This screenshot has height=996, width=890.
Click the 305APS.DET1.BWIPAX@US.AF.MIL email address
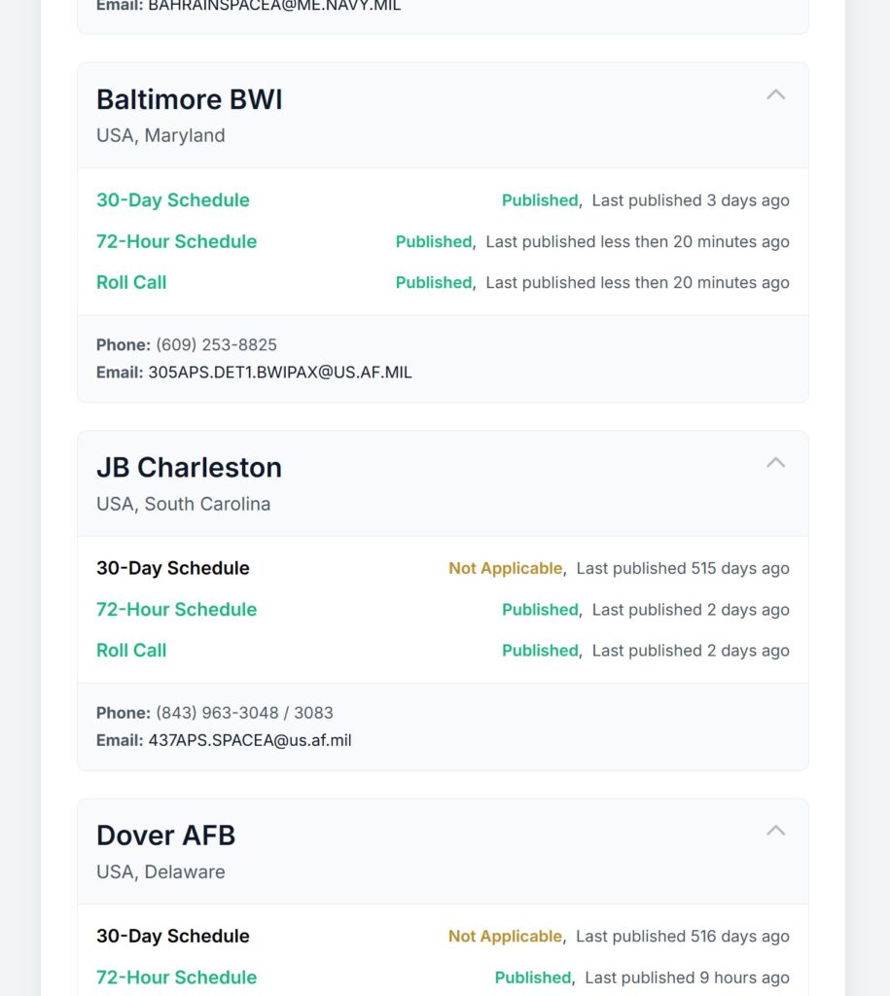280,373
